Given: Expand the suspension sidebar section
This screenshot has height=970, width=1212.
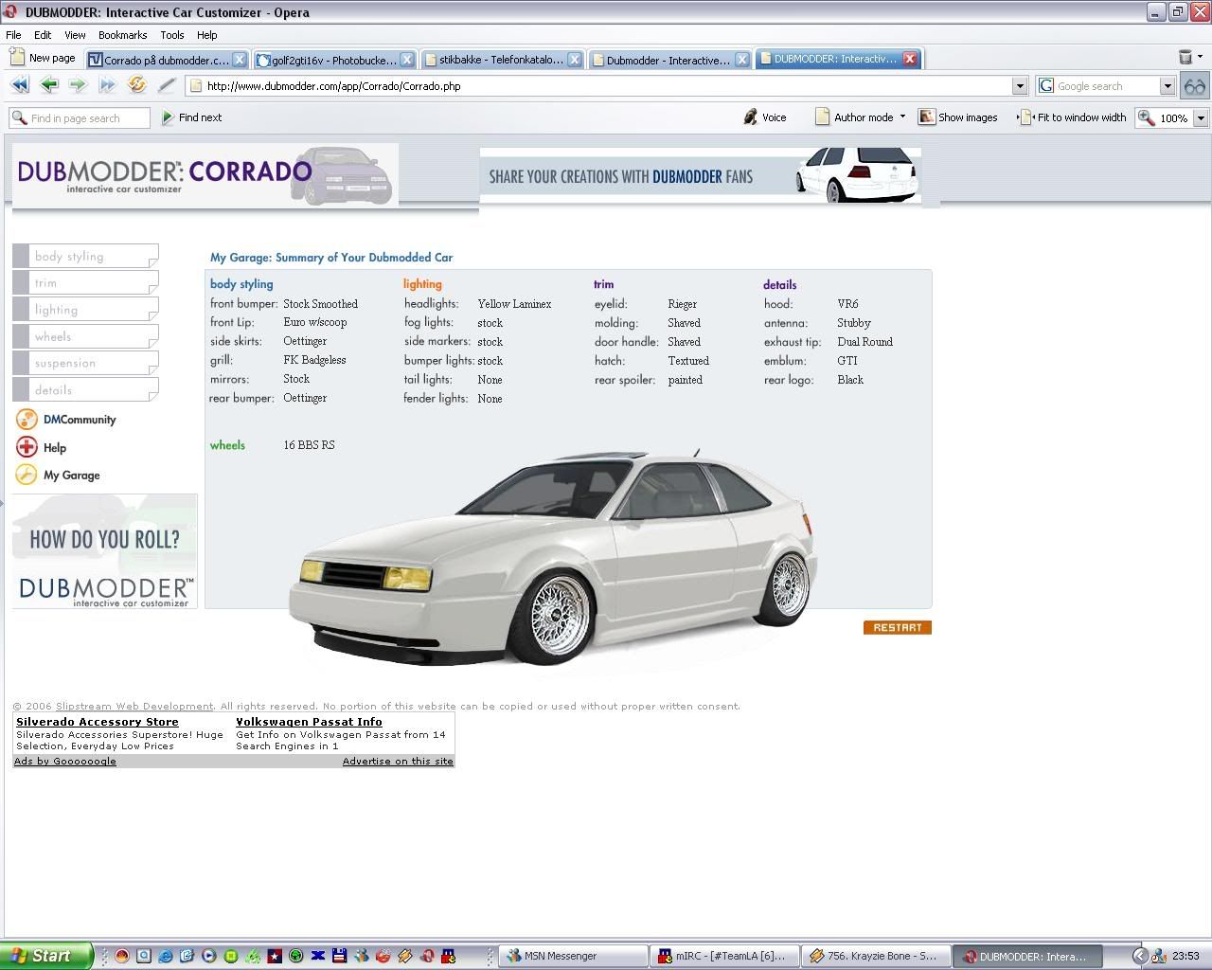Looking at the screenshot, I should click(85, 363).
